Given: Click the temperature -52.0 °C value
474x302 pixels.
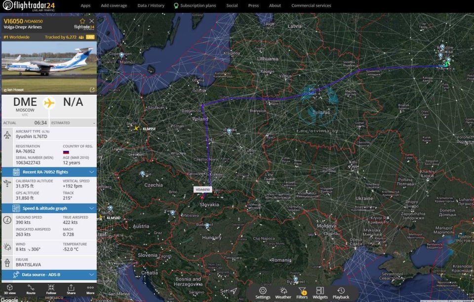Looking at the screenshot, I should (x=71, y=249).
